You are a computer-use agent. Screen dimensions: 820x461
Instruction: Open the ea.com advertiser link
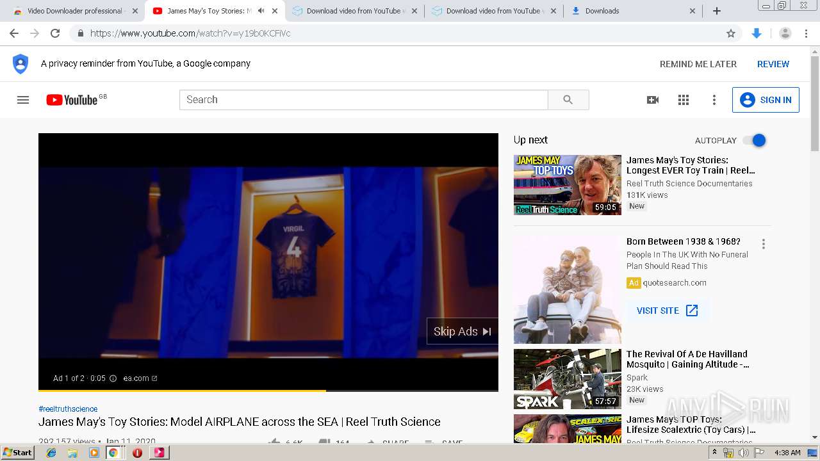tap(140, 378)
